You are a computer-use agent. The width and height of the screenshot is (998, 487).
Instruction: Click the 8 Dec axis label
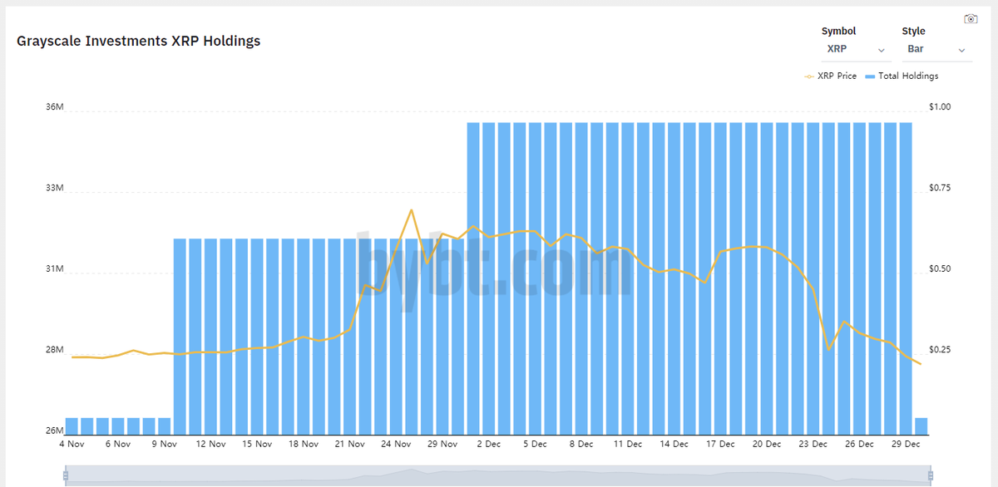[x=581, y=444]
